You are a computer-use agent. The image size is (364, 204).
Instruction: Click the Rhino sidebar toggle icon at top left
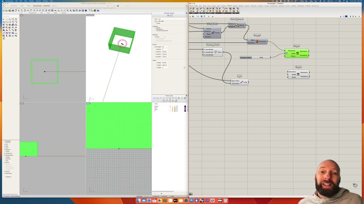point(4,6)
